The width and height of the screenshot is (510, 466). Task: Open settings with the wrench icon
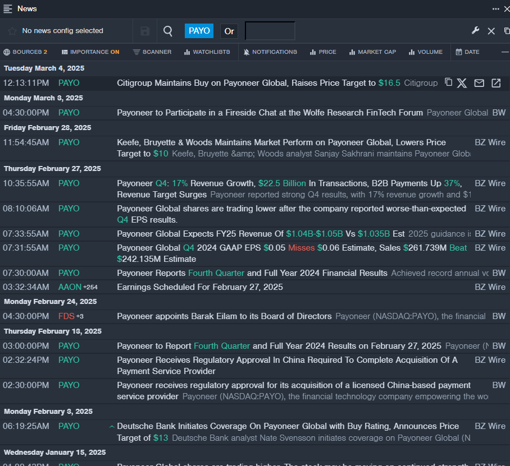(475, 31)
